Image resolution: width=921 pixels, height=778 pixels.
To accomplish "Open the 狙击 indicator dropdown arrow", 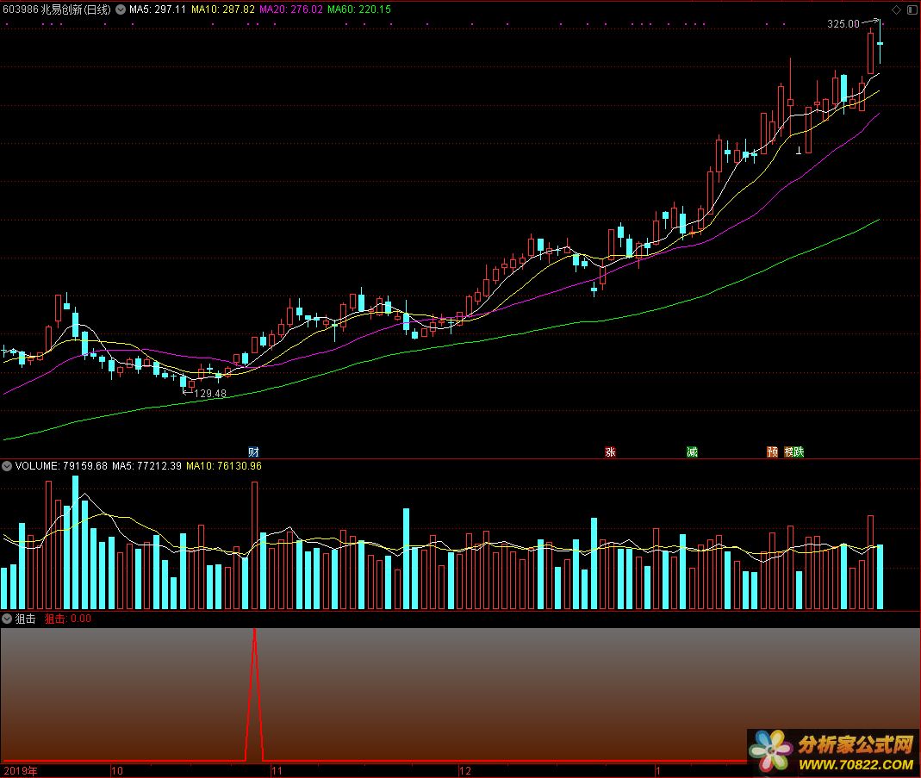I will pyautogui.click(x=7, y=619).
